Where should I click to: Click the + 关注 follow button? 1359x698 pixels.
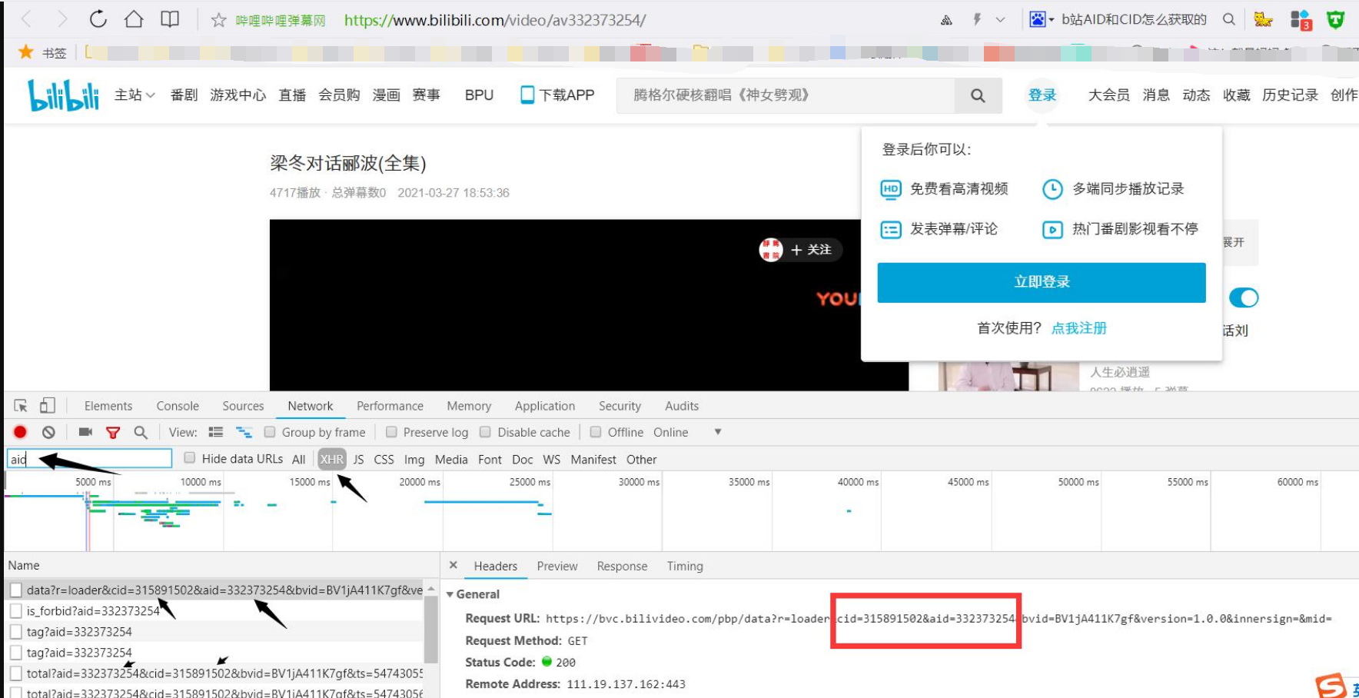812,250
